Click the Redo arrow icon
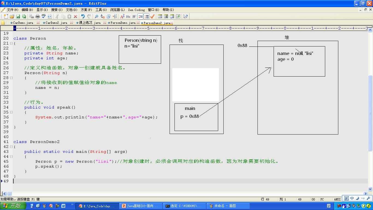The width and height of the screenshot is (373, 210). point(89,16)
